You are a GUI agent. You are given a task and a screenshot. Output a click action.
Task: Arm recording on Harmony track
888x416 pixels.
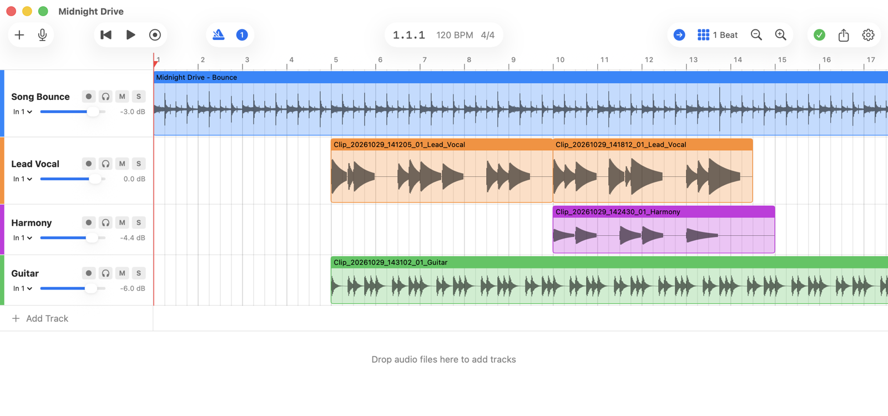click(88, 222)
